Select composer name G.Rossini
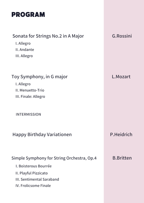The width and height of the screenshot is (144, 203). [122, 36]
